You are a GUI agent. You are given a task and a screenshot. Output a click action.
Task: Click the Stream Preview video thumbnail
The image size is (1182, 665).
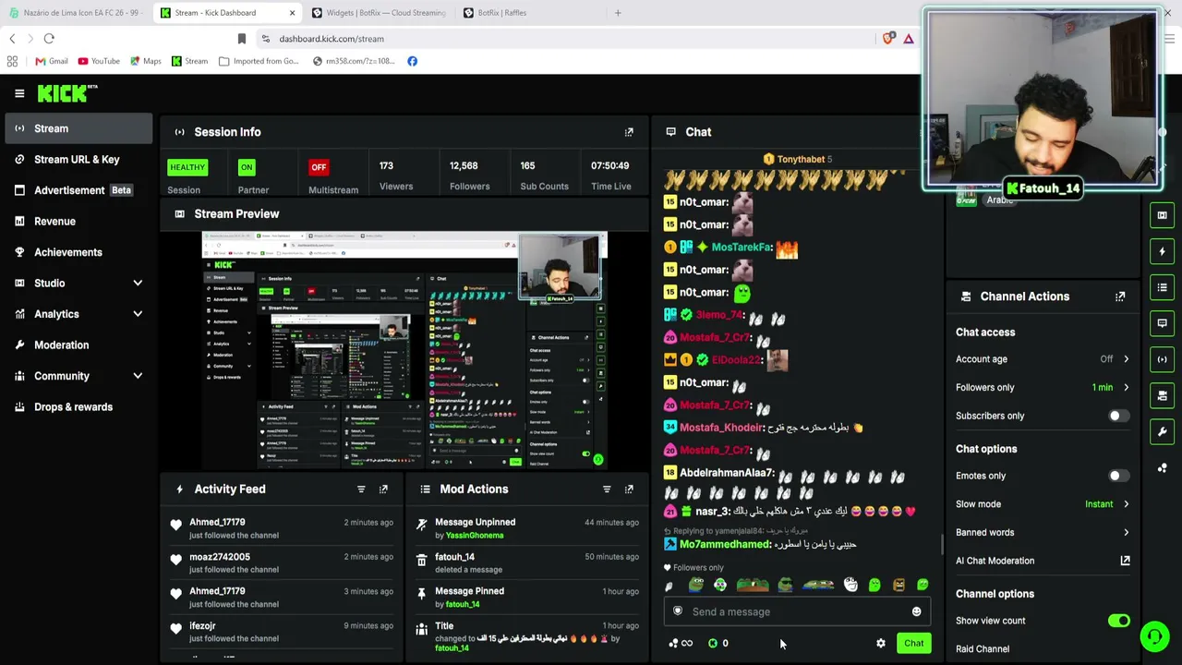point(404,351)
